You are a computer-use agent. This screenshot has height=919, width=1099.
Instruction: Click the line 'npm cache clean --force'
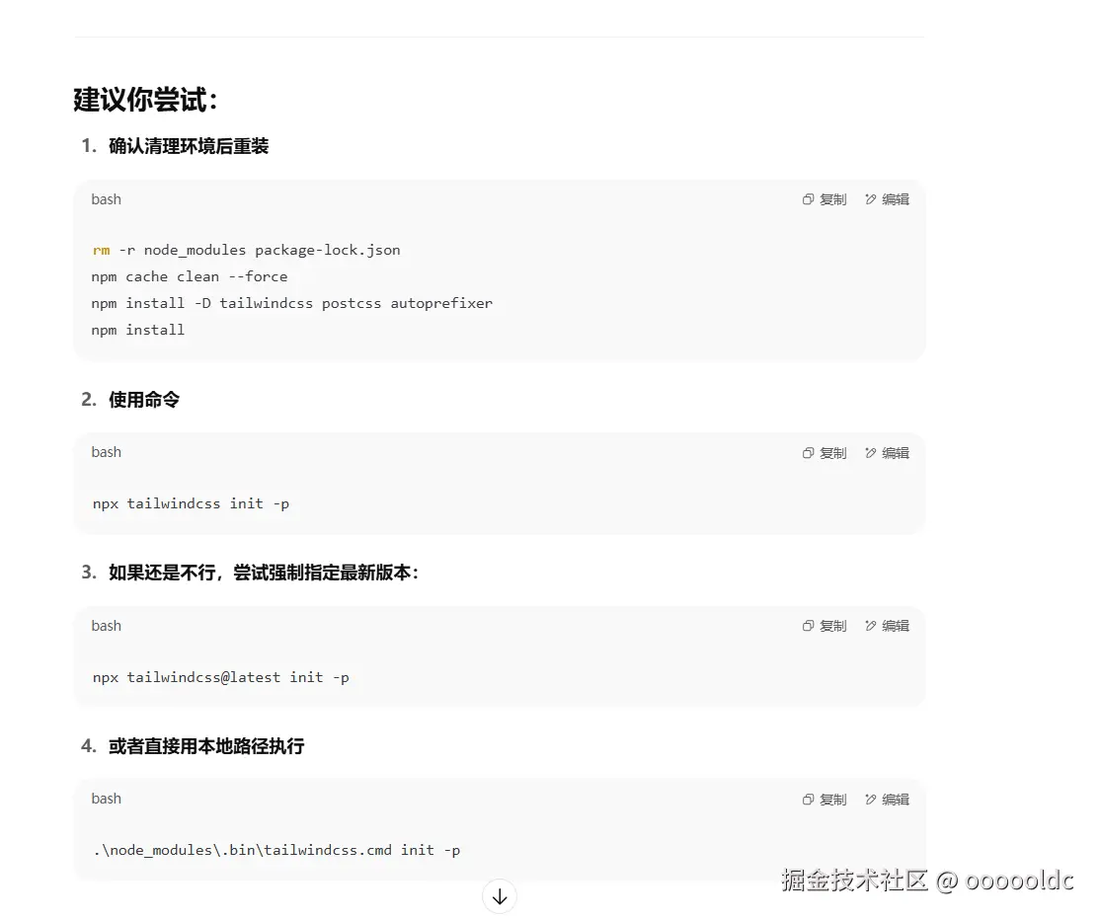pyautogui.click(x=190, y=276)
